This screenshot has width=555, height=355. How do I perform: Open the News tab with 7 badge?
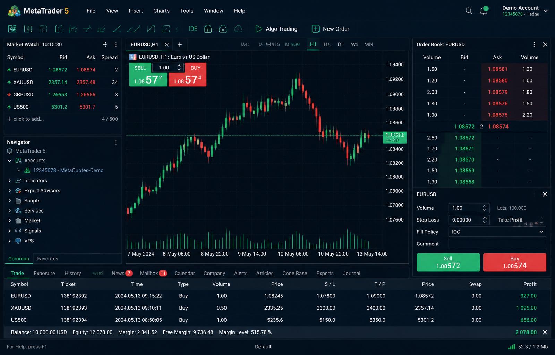click(122, 273)
